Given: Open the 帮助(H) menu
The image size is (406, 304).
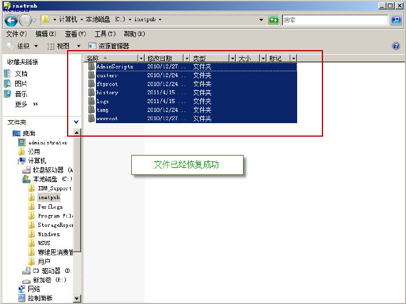Looking at the screenshot, I should coord(134,34).
